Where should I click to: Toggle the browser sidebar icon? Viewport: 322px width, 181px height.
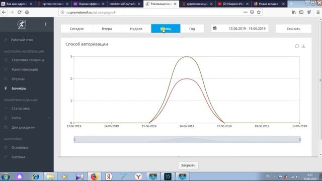(301, 12)
